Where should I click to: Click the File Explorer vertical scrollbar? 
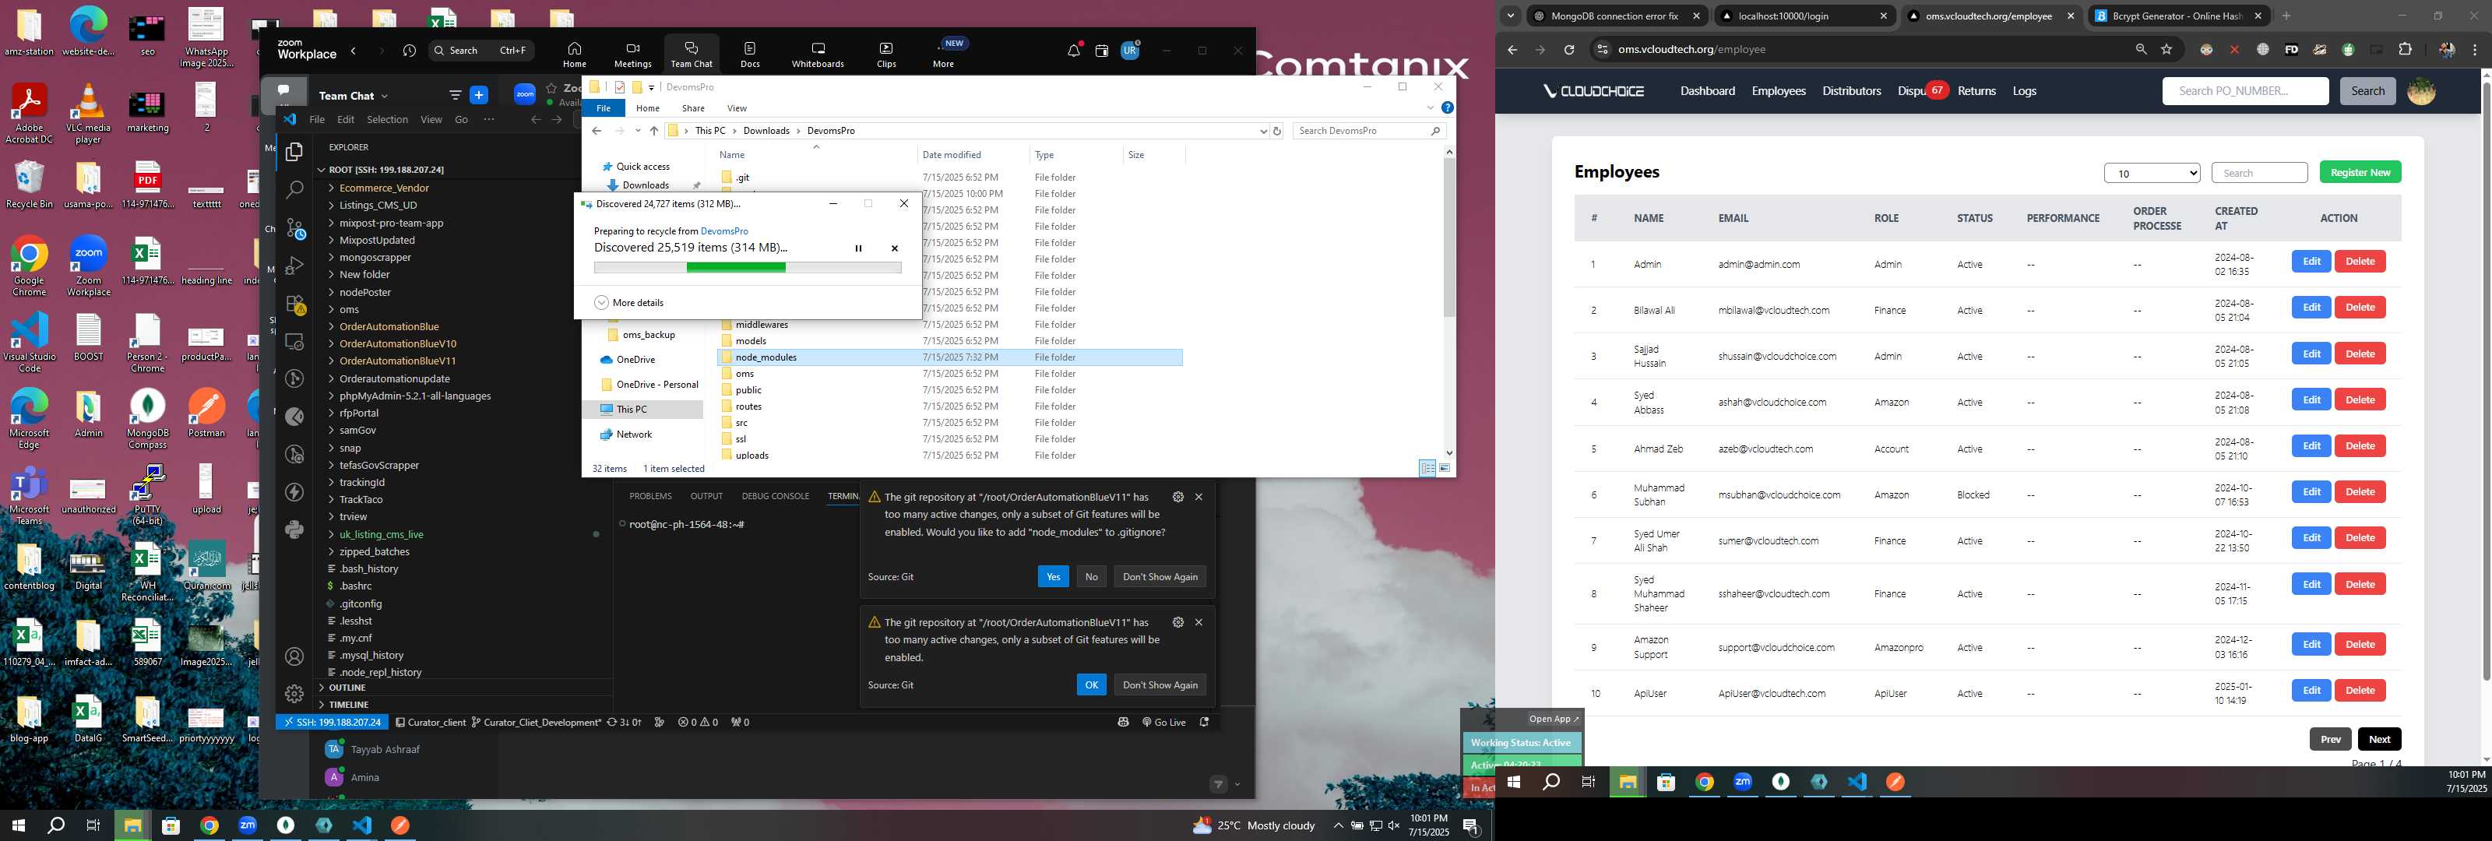click(1448, 237)
